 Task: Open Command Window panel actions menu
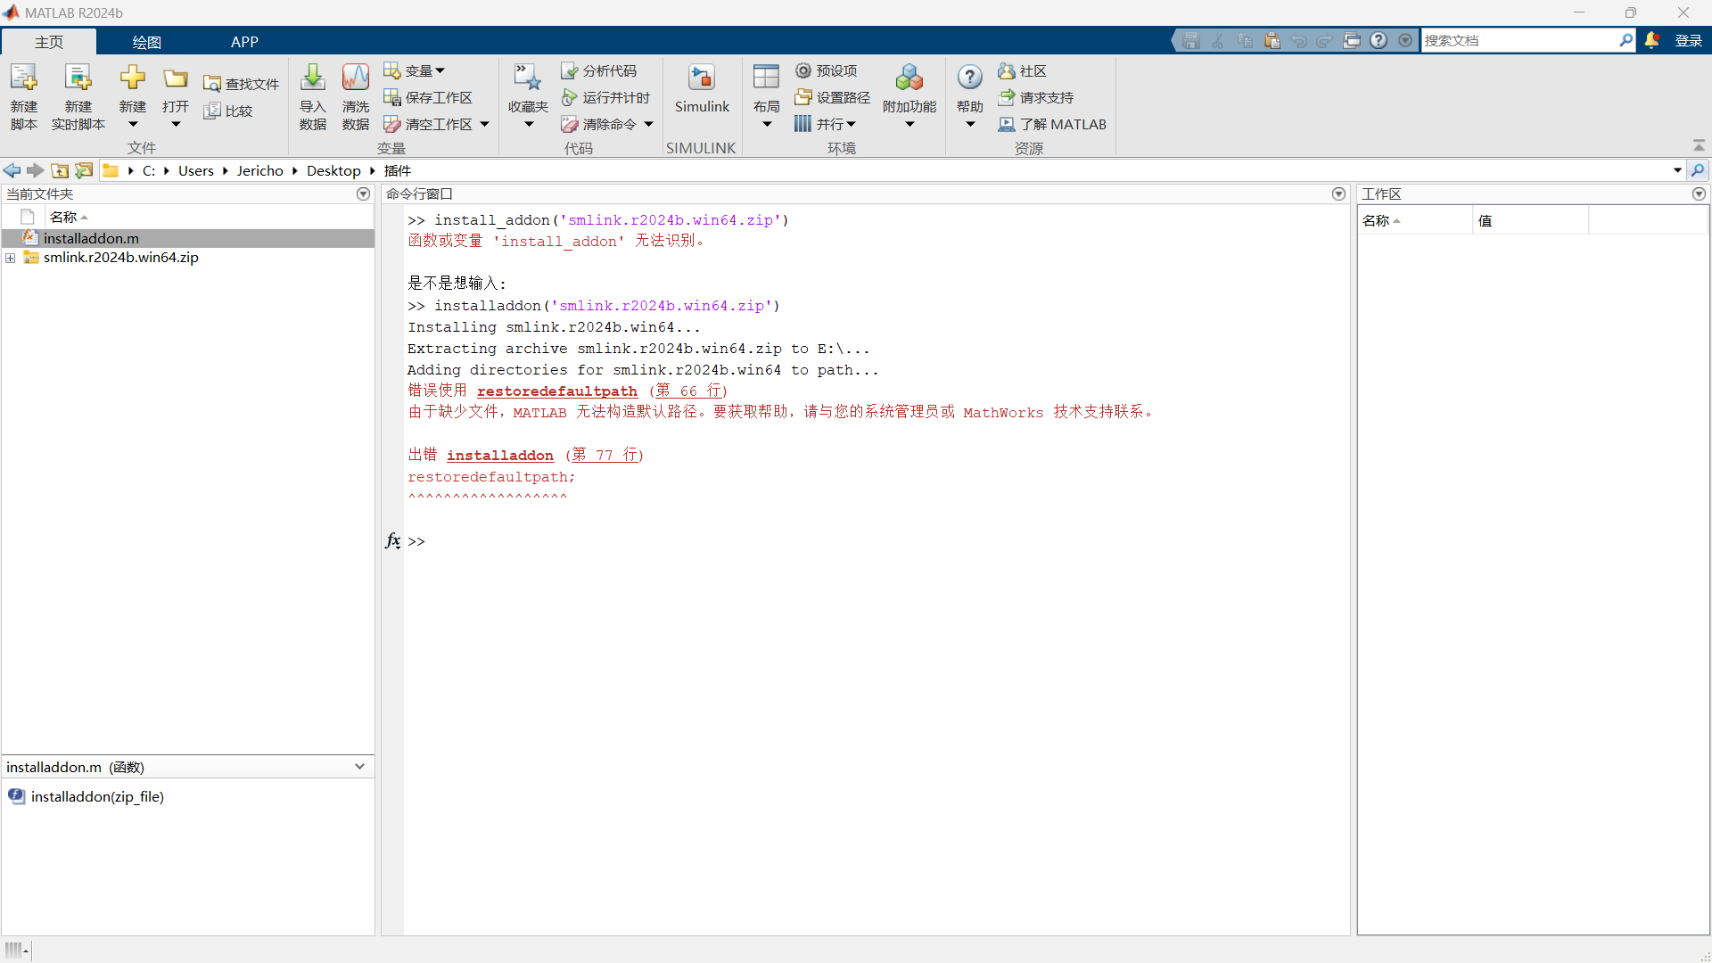coord(1338,193)
